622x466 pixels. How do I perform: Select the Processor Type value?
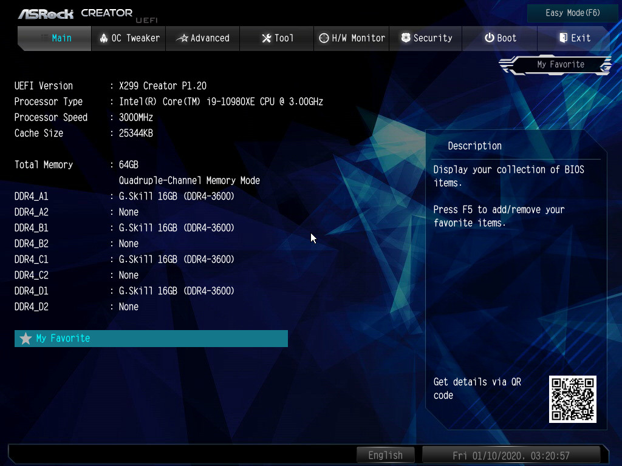pos(220,101)
